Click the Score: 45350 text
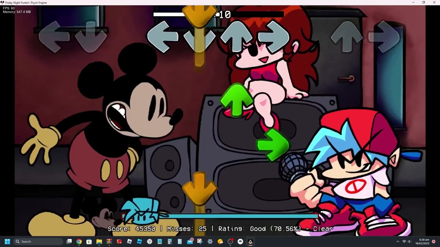Image resolution: width=440 pixels, height=247 pixels. [x=131, y=228]
